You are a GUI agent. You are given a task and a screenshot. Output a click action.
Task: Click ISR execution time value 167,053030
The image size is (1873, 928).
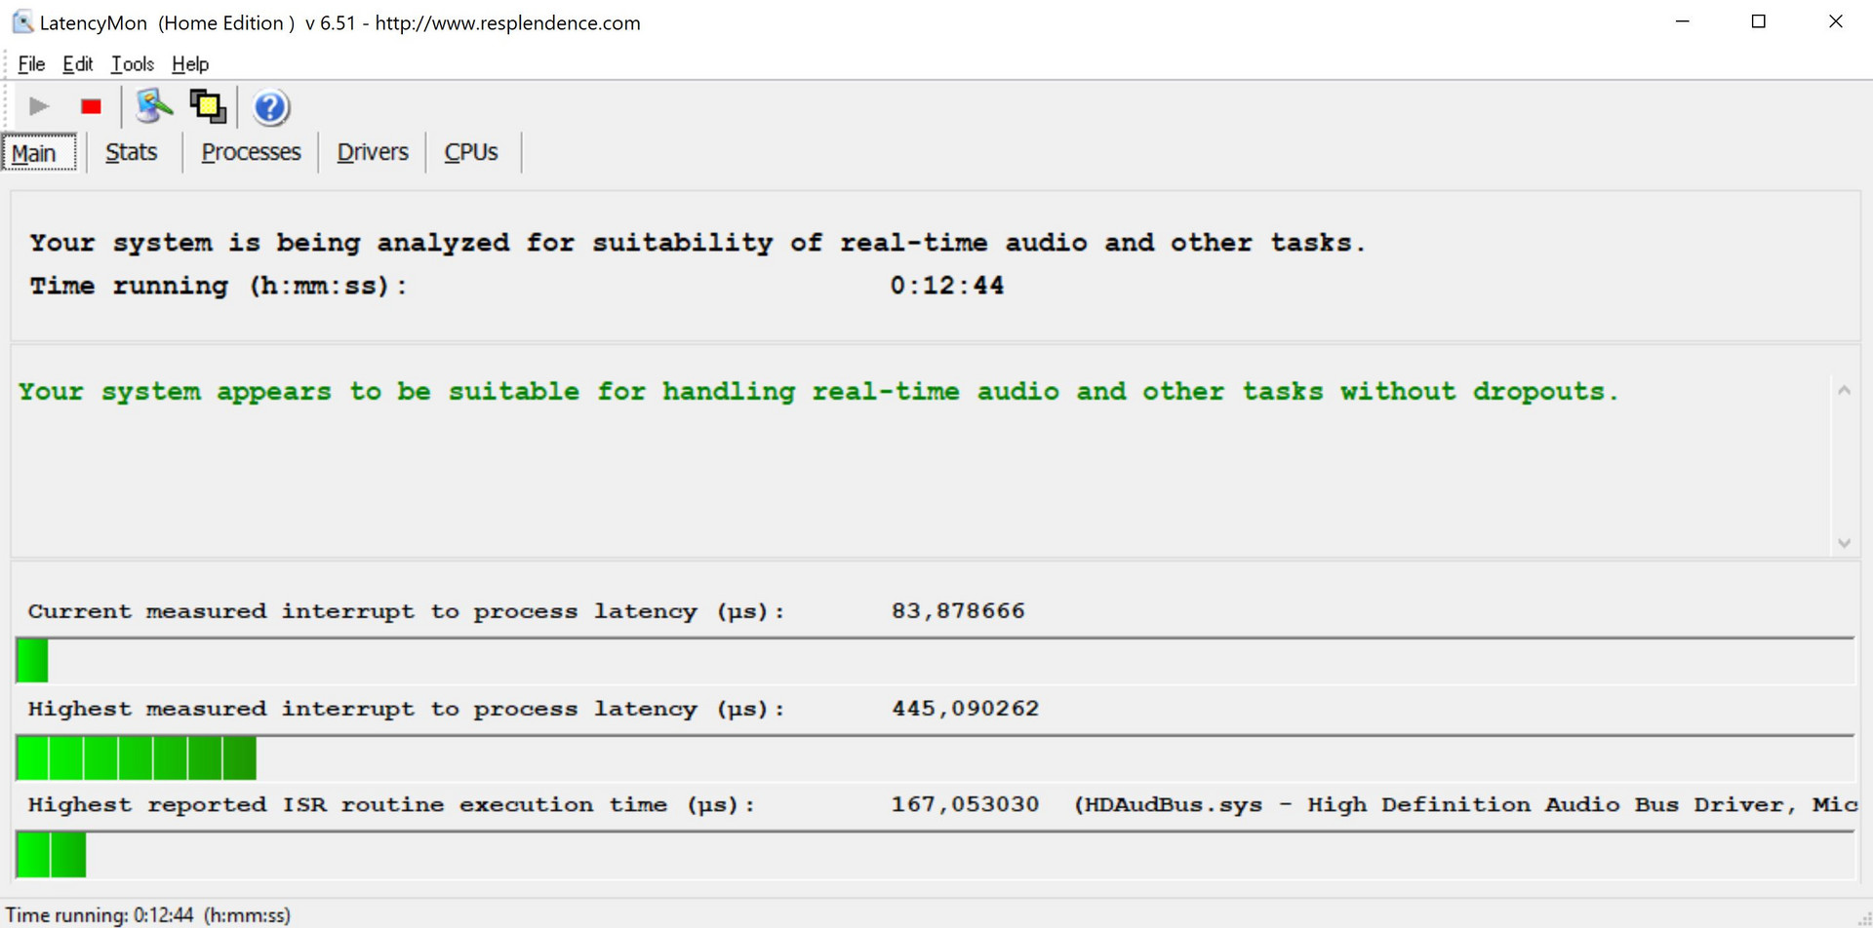965,805
